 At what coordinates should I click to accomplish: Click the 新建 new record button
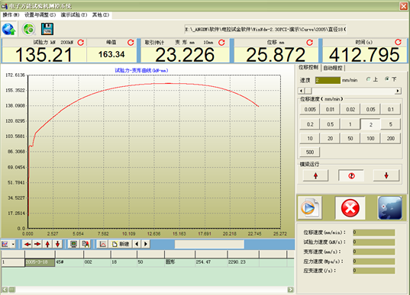tap(121, 244)
